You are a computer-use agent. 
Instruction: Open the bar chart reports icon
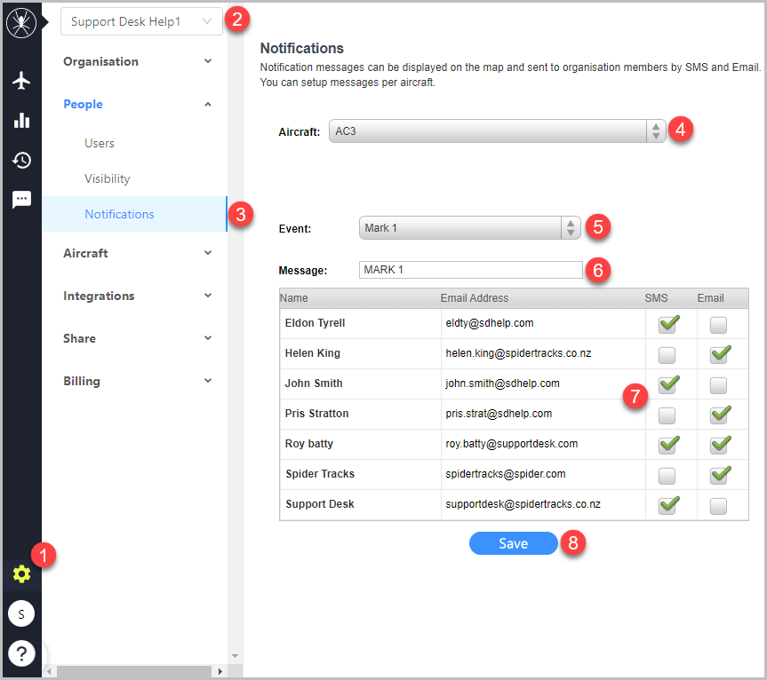pos(21,121)
